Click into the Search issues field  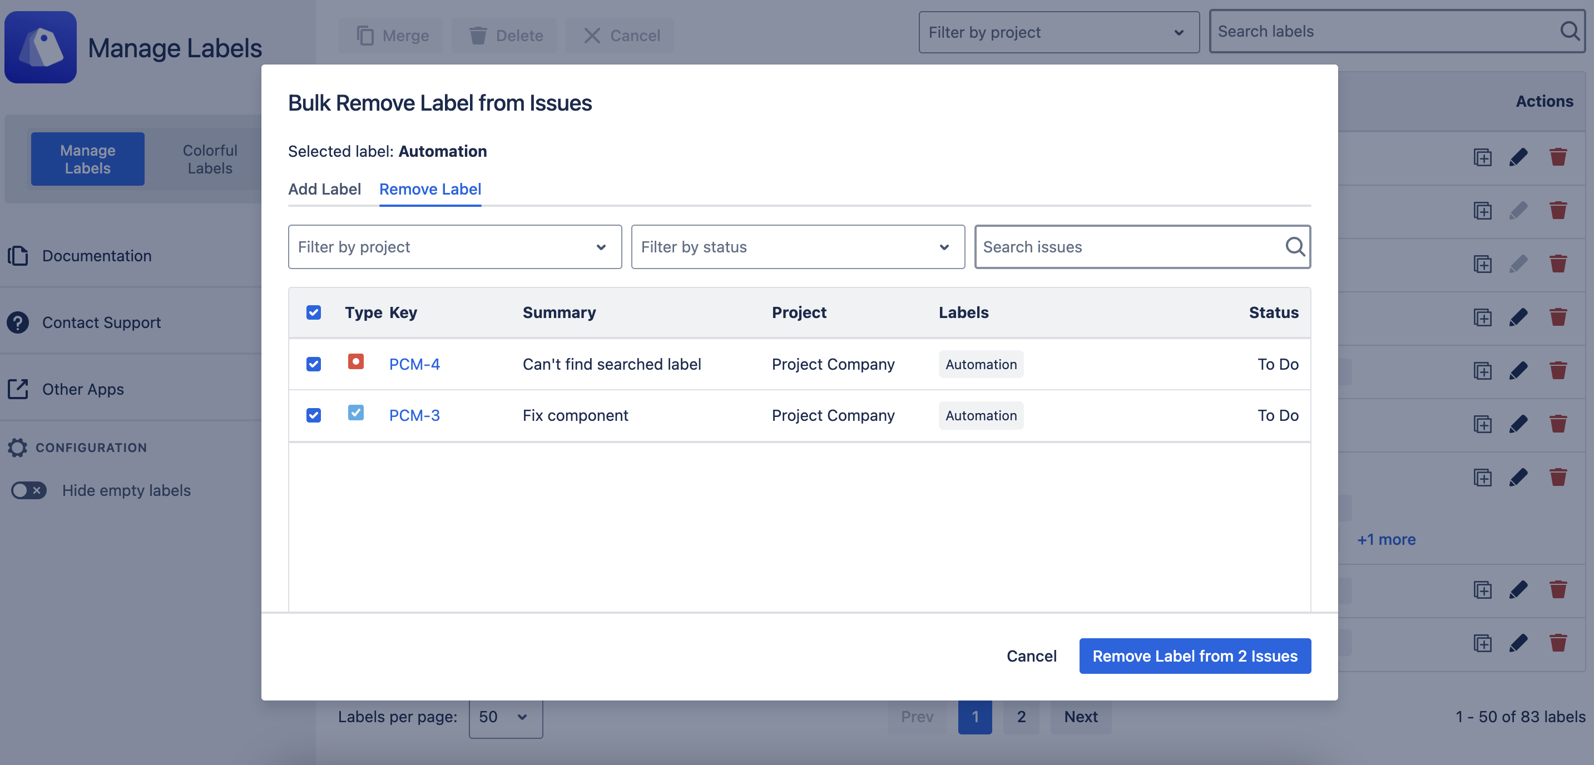click(1126, 247)
